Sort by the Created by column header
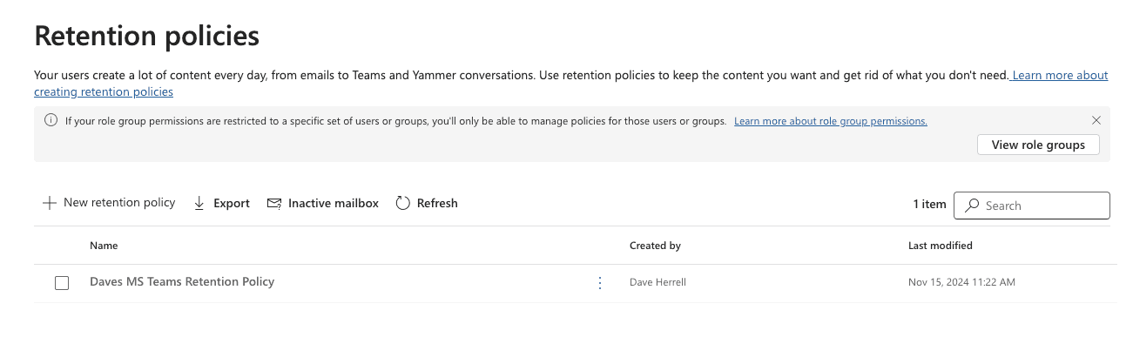The width and height of the screenshot is (1133, 344). click(x=655, y=246)
